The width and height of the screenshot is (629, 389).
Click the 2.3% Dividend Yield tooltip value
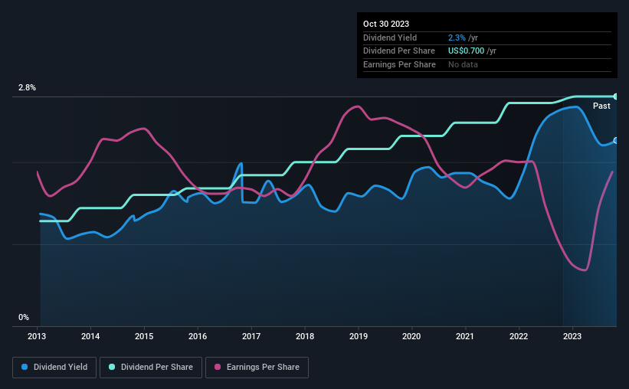pos(457,38)
